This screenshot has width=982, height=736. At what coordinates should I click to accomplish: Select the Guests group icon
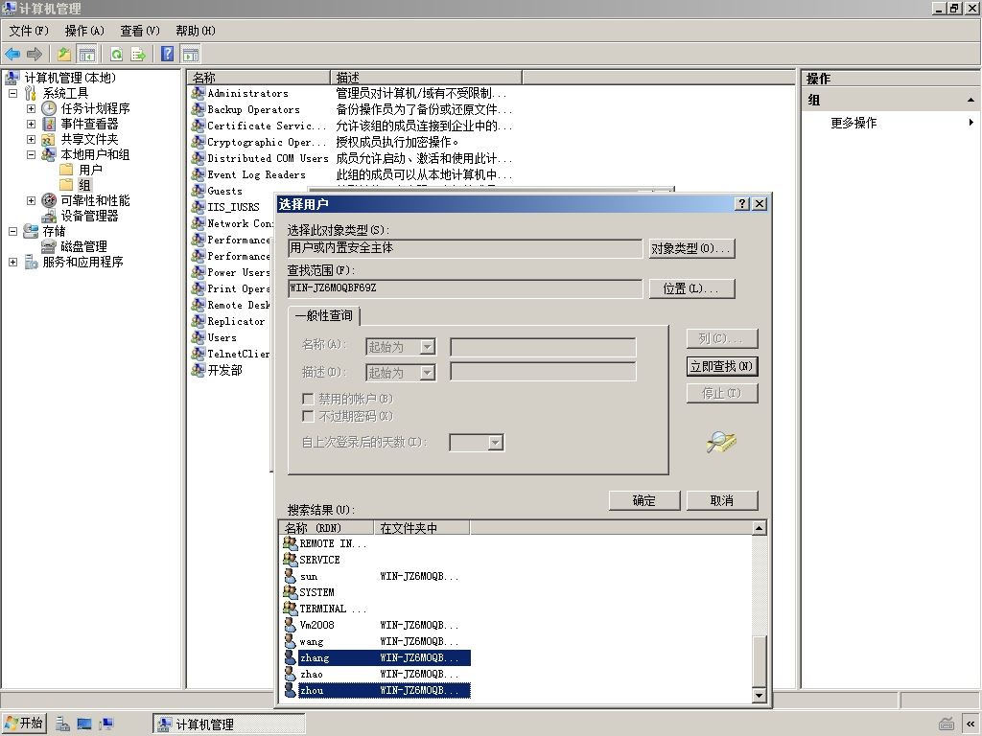(x=199, y=191)
